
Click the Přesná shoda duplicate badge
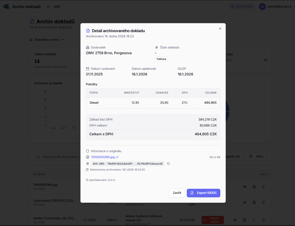(212, 220)
